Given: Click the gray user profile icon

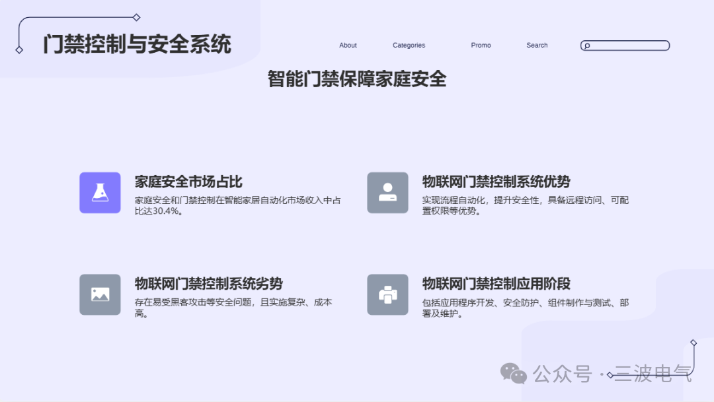Looking at the screenshot, I should coord(387,193).
